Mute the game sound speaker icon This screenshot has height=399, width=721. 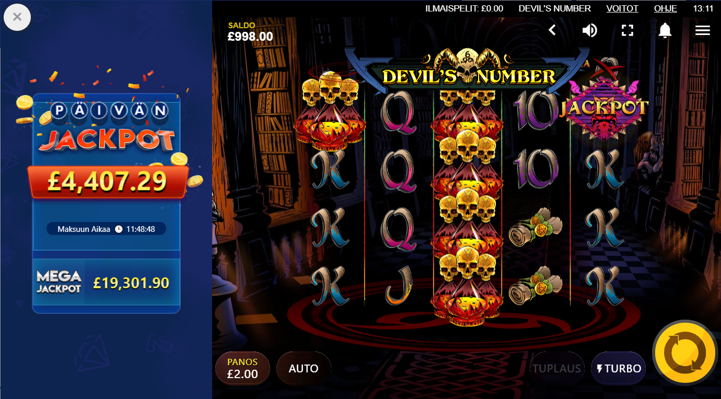point(590,30)
